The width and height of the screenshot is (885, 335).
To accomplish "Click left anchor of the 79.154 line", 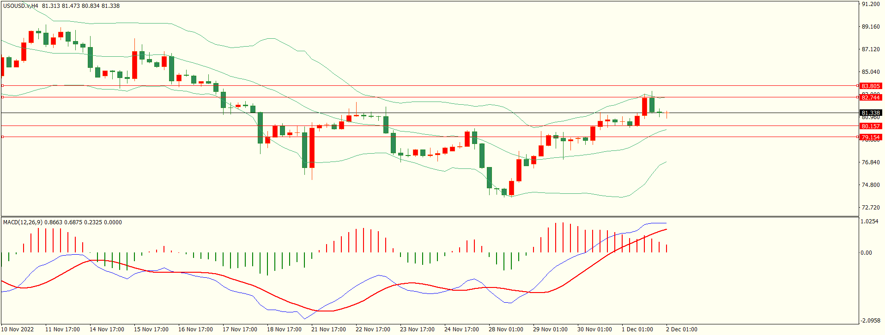I will [x=2, y=137].
